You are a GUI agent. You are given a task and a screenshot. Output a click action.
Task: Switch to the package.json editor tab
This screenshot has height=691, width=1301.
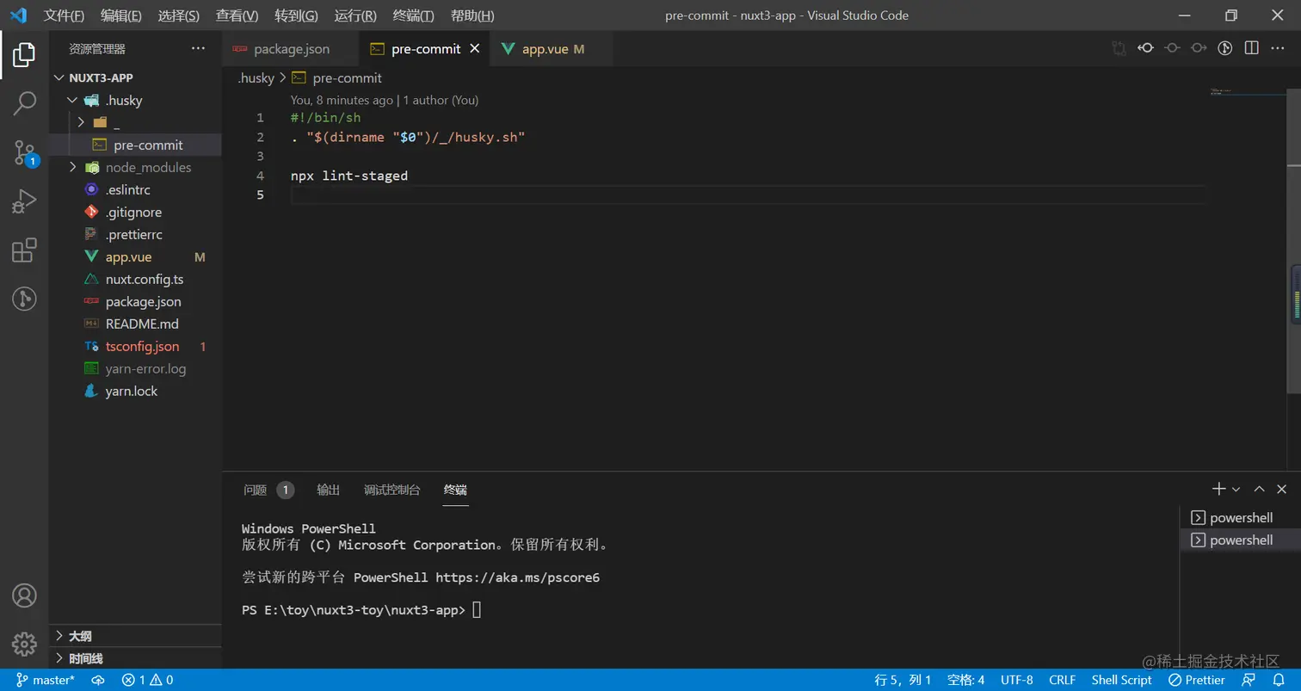coord(290,49)
